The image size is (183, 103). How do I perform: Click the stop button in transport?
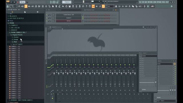(x=15, y=2)
